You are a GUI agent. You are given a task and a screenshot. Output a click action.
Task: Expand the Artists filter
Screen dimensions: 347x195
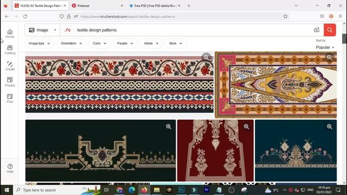pyautogui.click(x=151, y=43)
